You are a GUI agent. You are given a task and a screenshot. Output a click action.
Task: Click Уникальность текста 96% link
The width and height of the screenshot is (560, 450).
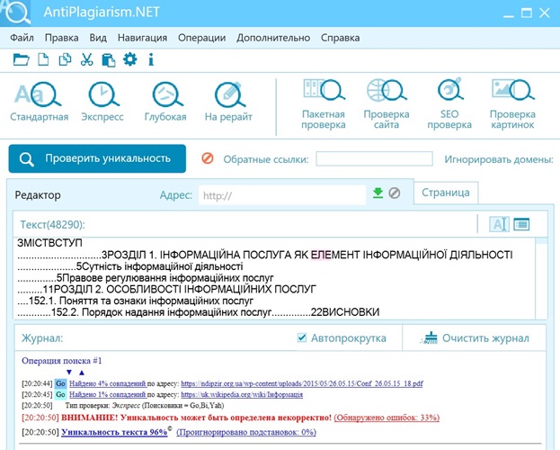[x=114, y=432]
